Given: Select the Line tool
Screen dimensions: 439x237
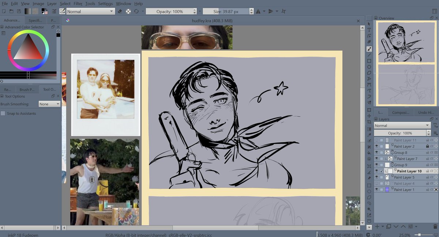Looking at the screenshot, I should pos(369,55).
